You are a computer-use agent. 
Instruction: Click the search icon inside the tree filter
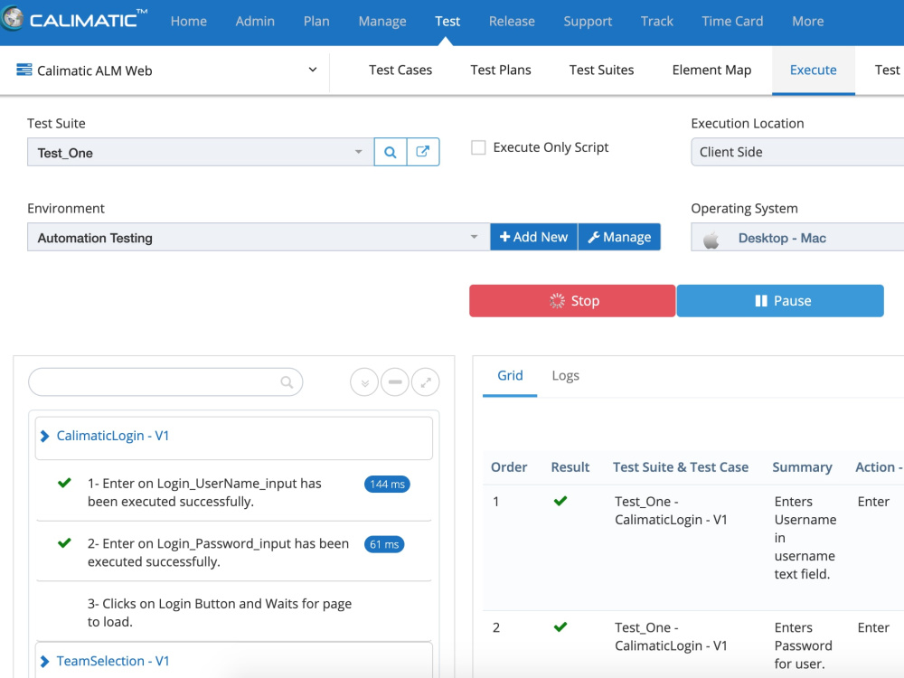pos(287,381)
